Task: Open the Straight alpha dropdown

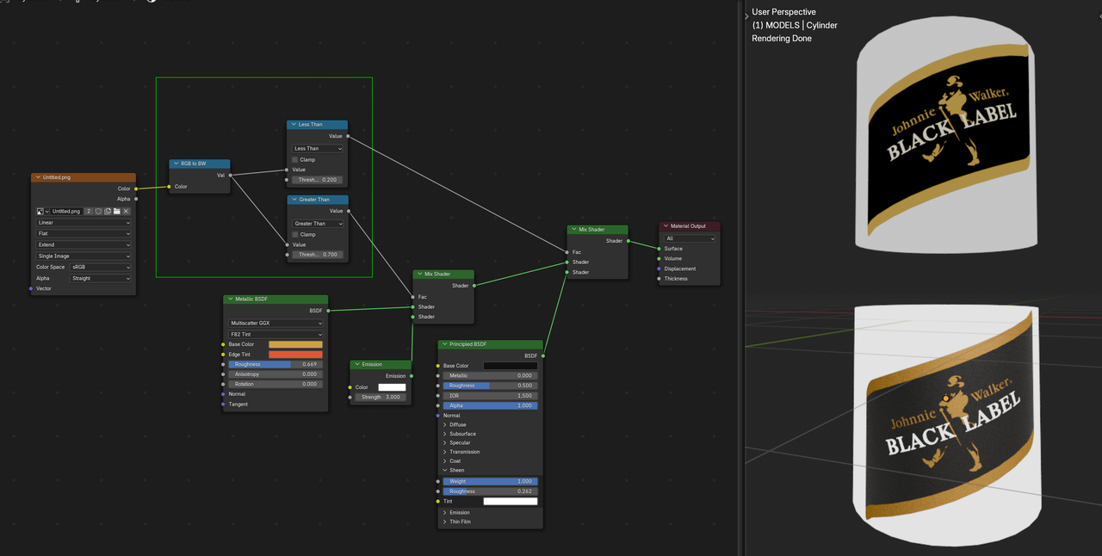Action: click(101, 279)
